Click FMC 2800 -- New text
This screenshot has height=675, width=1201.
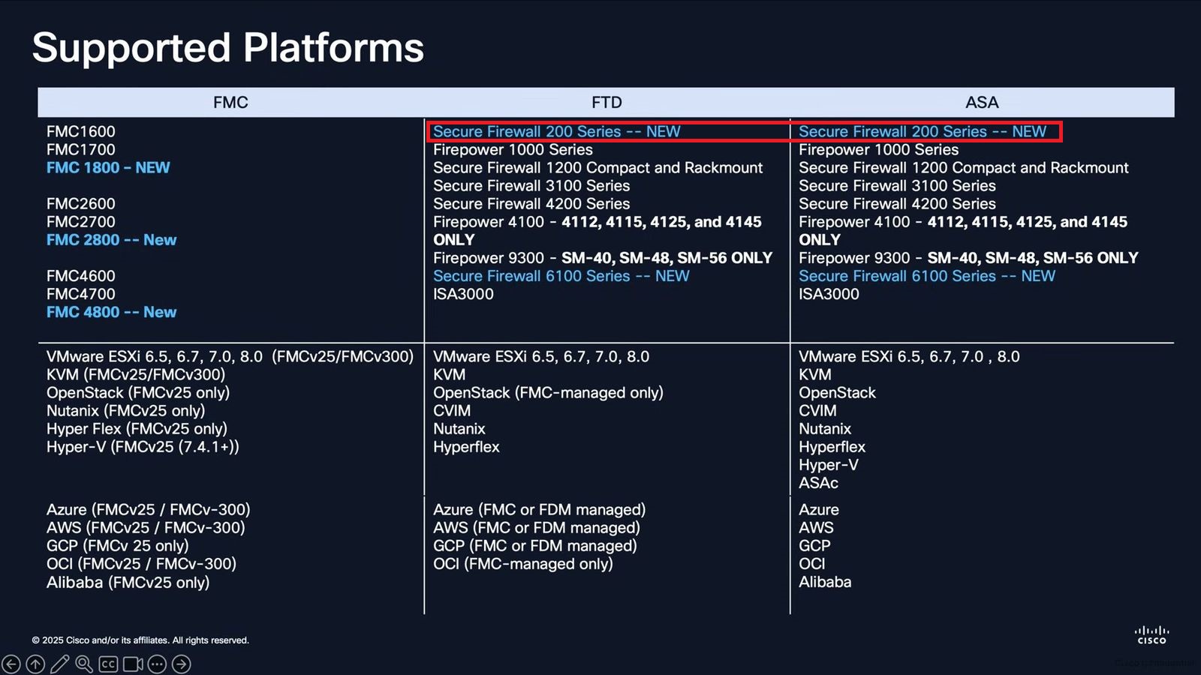click(x=111, y=240)
